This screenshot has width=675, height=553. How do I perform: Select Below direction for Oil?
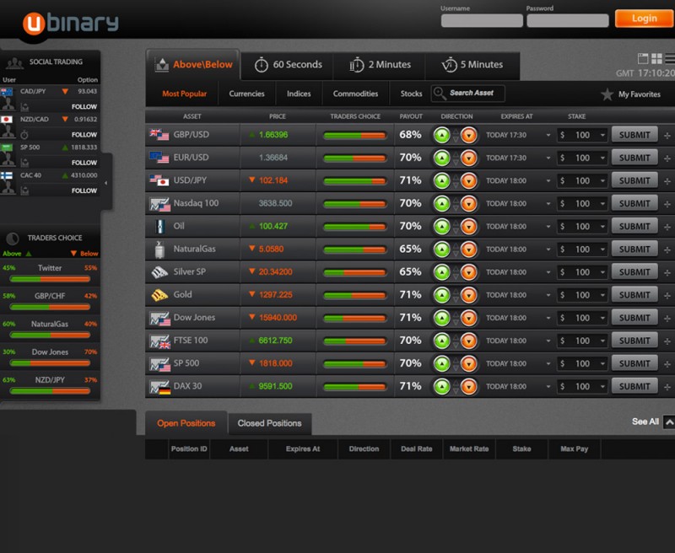[x=469, y=226]
